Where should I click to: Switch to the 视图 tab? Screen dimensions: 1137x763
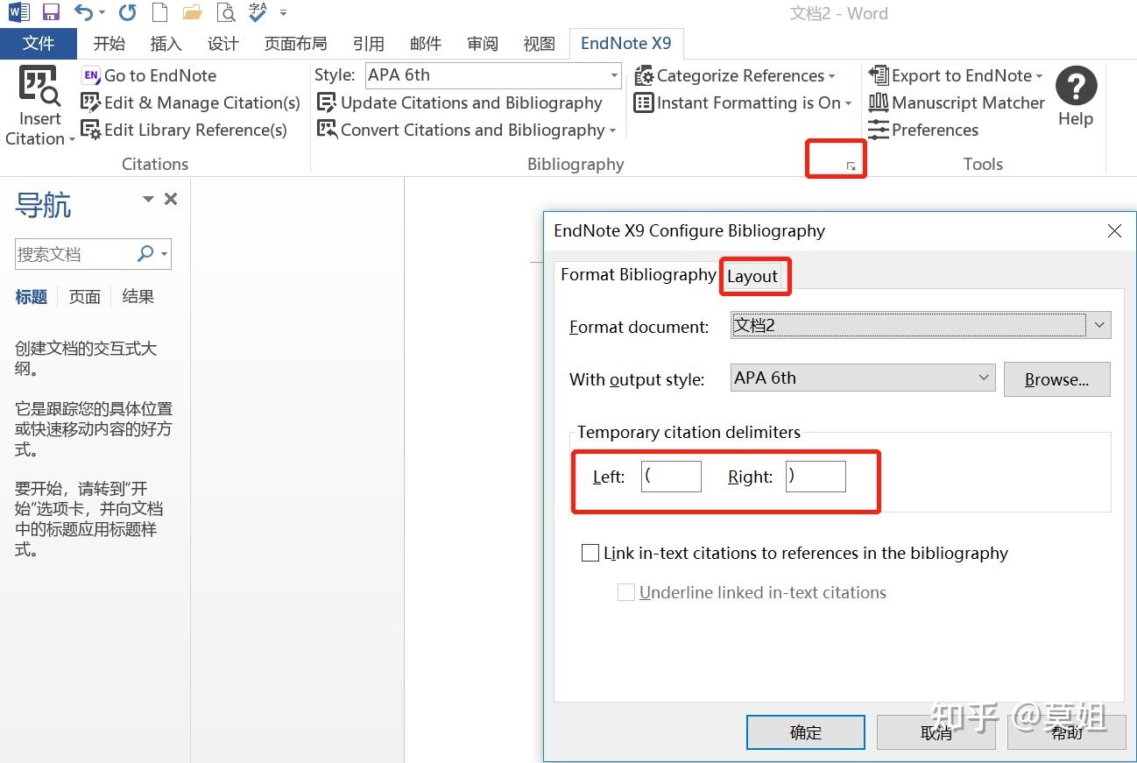(x=540, y=43)
